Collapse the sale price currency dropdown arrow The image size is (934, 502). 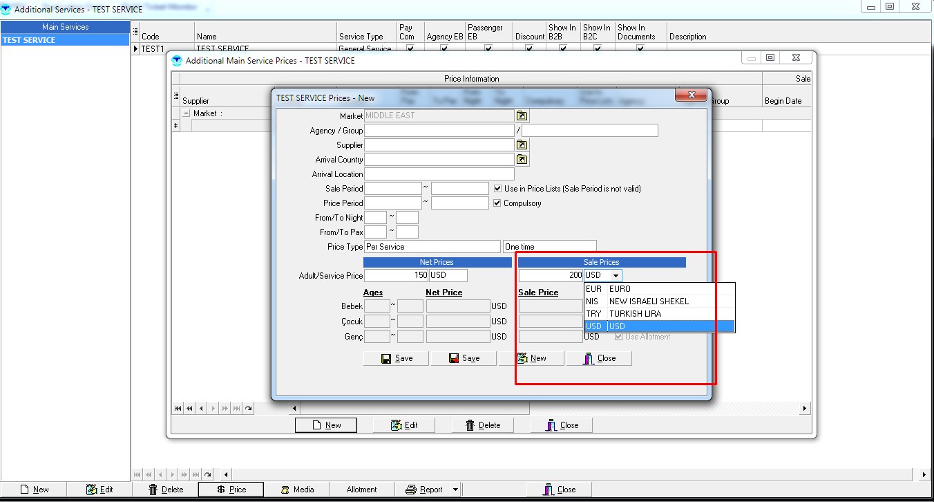coord(616,275)
